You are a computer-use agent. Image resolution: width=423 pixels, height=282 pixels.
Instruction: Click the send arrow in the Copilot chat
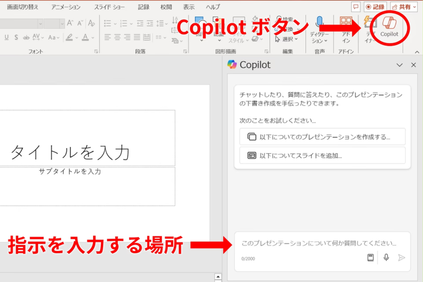(402, 257)
